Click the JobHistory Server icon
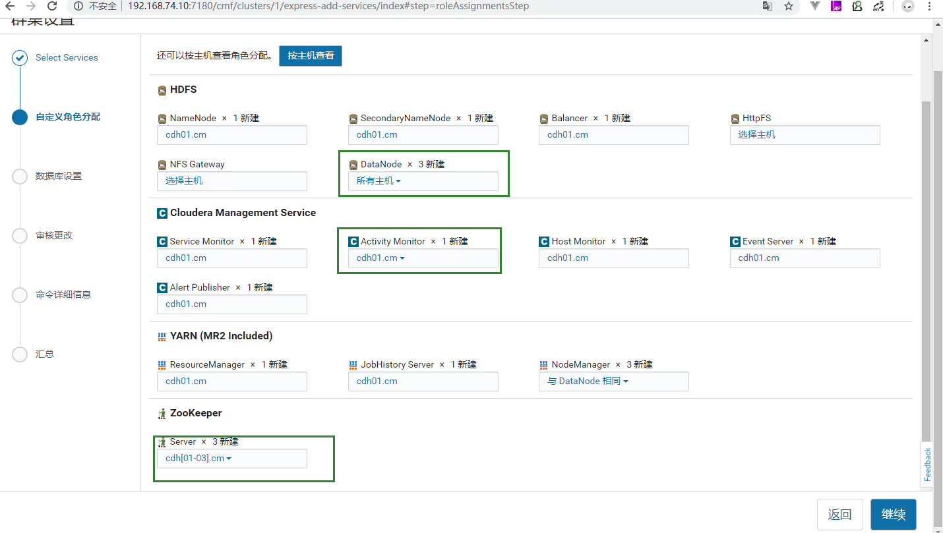The width and height of the screenshot is (943, 533). (x=353, y=365)
